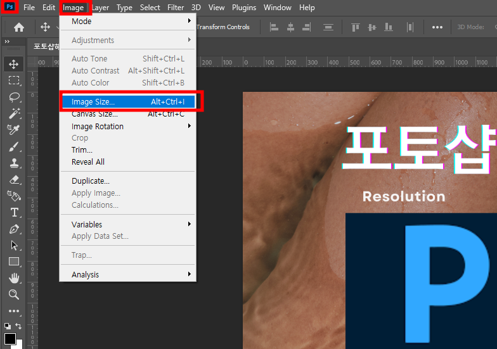This screenshot has width=497, height=349.
Task: Align right edges in options bar
Action: pyautogui.click(x=307, y=27)
